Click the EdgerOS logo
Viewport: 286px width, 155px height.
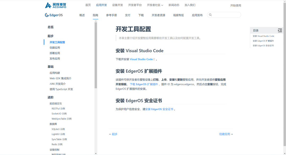click(x=54, y=15)
